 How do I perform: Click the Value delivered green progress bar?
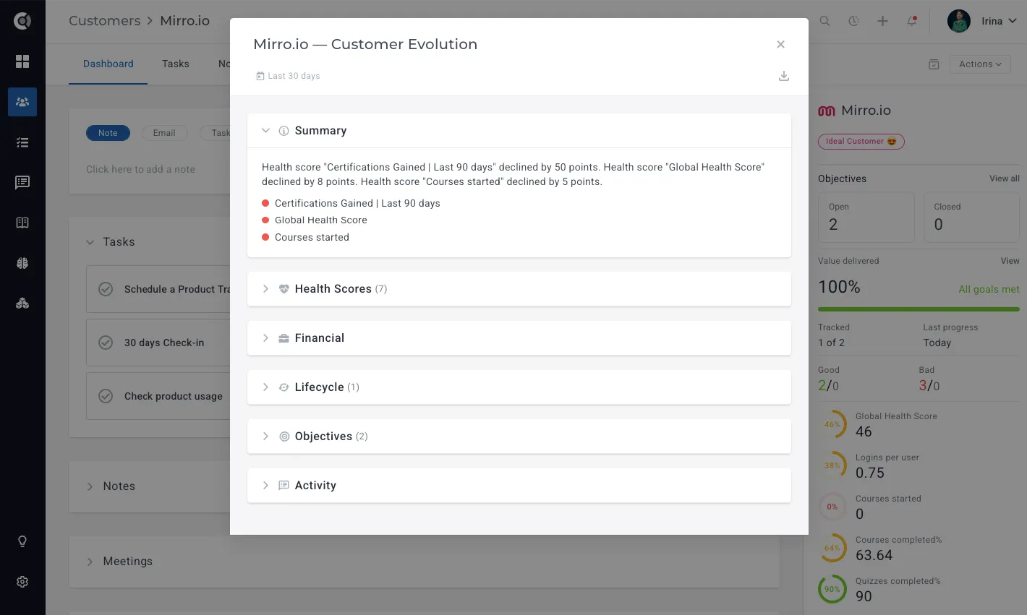(x=919, y=309)
